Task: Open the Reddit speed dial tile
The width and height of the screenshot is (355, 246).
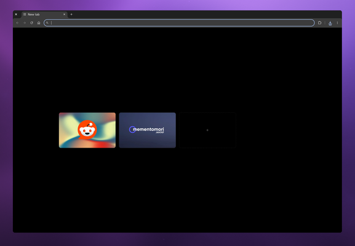Action: click(x=87, y=130)
